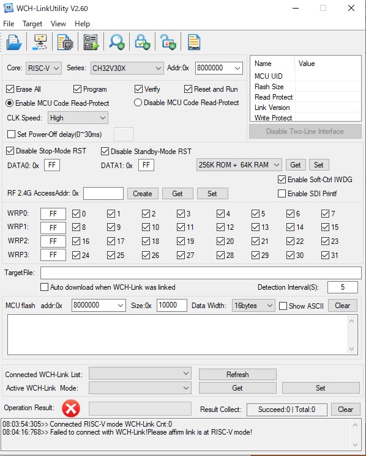Click the MCU UID row
The width and height of the screenshot is (366, 456).
tap(306, 76)
